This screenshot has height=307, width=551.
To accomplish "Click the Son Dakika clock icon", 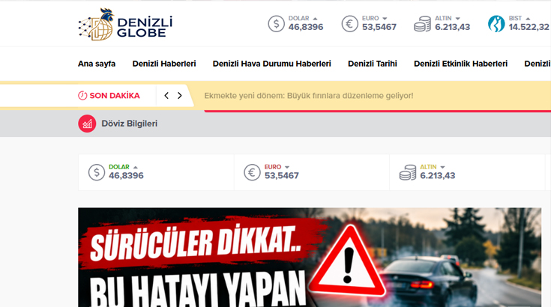I will point(82,95).
